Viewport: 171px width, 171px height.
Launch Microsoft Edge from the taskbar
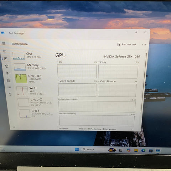[x=143, y=151]
